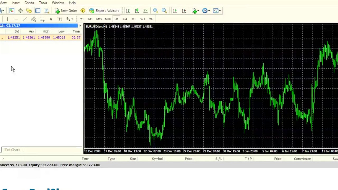
Task: Switch to MN monthly timeframe
Action: [151, 19]
